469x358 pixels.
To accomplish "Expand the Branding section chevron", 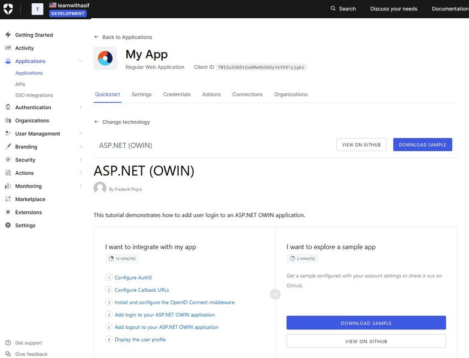I will [81, 147].
